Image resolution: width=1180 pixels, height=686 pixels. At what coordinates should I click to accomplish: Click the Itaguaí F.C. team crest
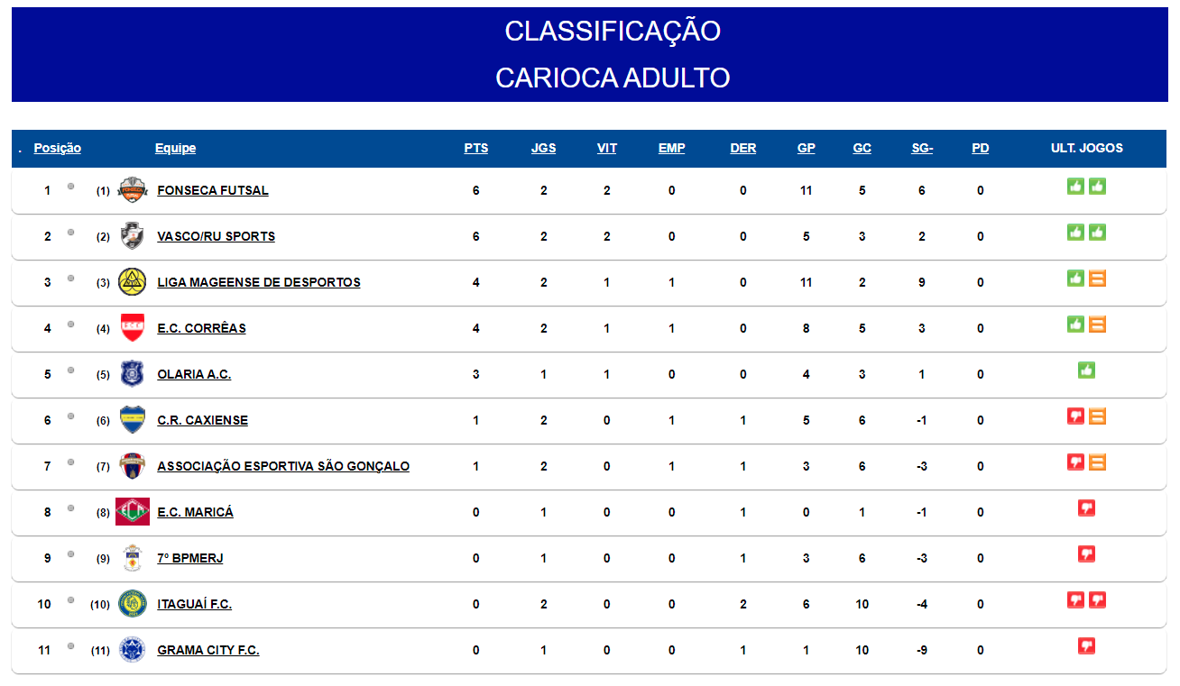coord(133,604)
